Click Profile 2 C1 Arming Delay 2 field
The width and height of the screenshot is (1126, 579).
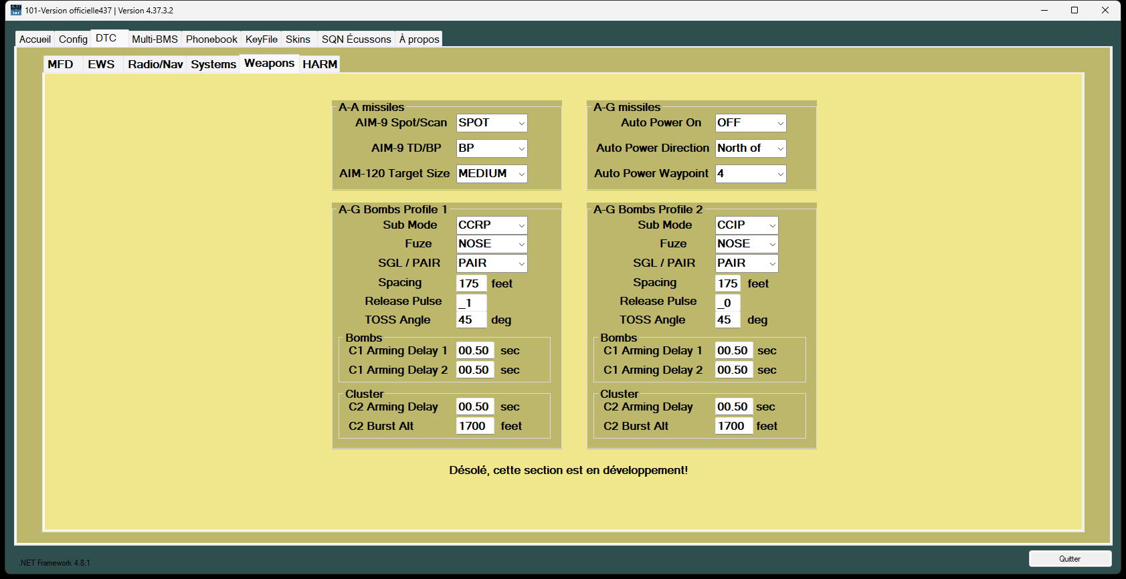coord(734,370)
